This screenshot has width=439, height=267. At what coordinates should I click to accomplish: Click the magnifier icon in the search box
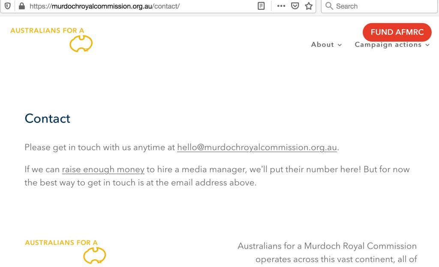point(329,6)
